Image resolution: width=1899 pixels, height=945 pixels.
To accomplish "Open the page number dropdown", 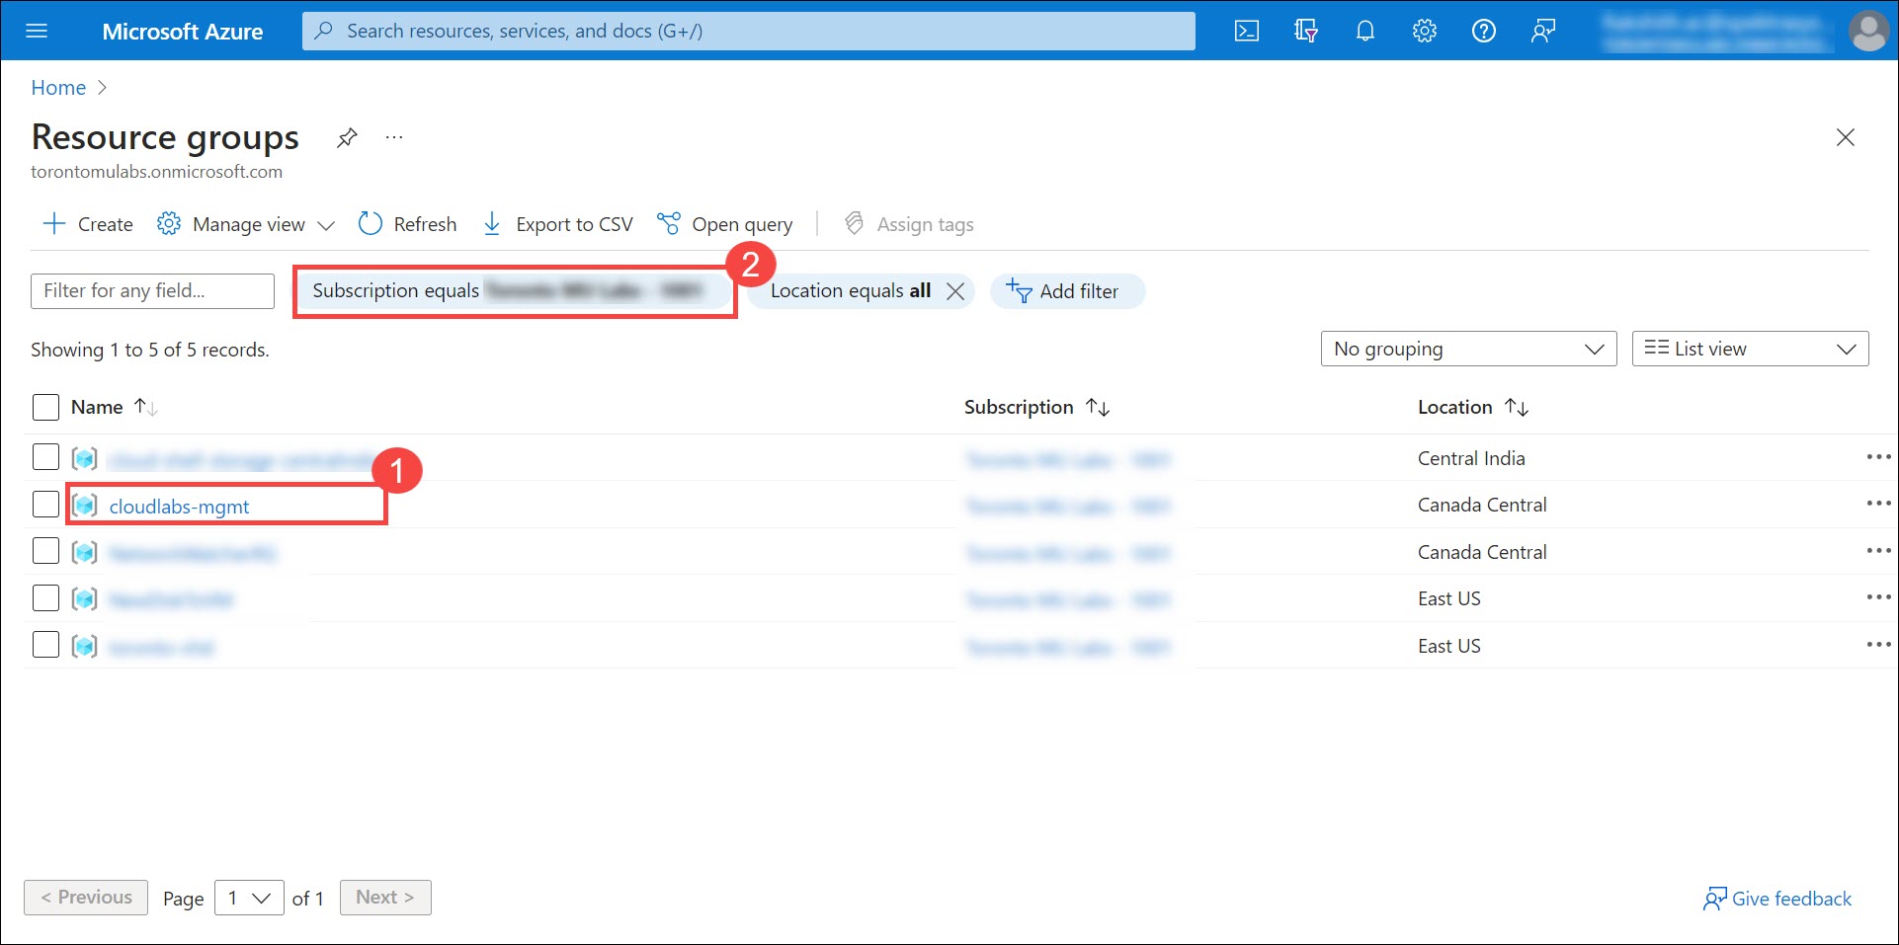I will coord(249,898).
